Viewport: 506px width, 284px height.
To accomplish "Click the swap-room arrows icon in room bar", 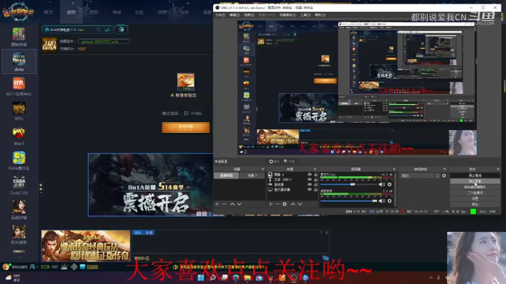I will tap(107, 30).
